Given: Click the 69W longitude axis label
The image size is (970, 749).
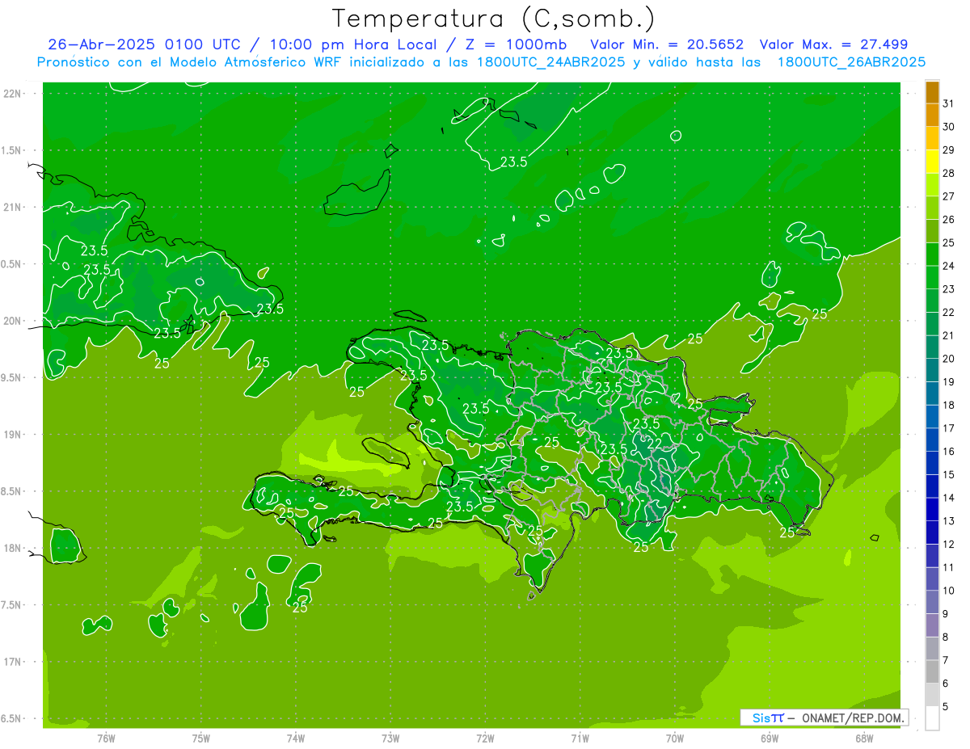Looking at the screenshot, I should [770, 738].
